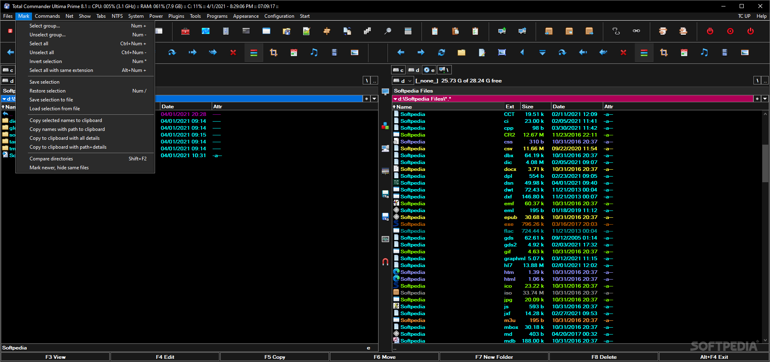Click the F5 Copy button
Image resolution: width=770 pixels, height=362 pixels.
(x=275, y=357)
